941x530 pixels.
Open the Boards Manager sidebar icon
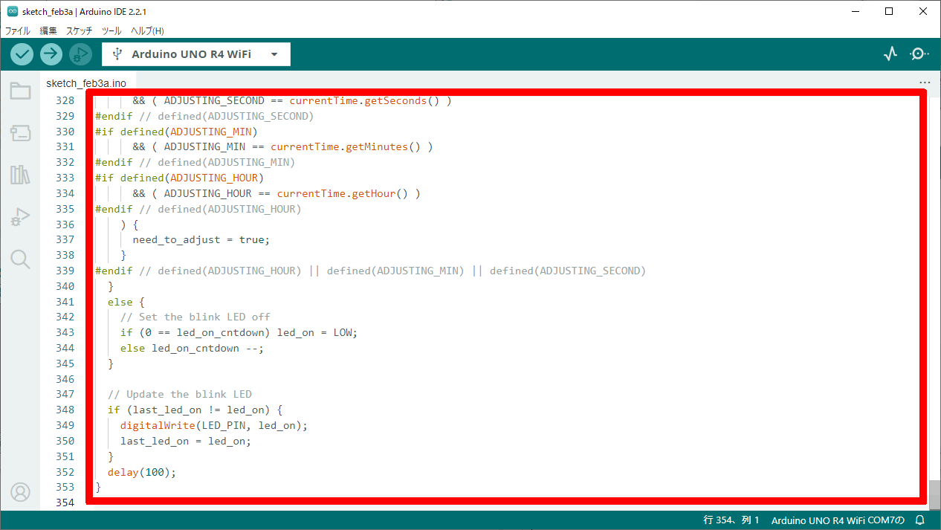click(20, 133)
